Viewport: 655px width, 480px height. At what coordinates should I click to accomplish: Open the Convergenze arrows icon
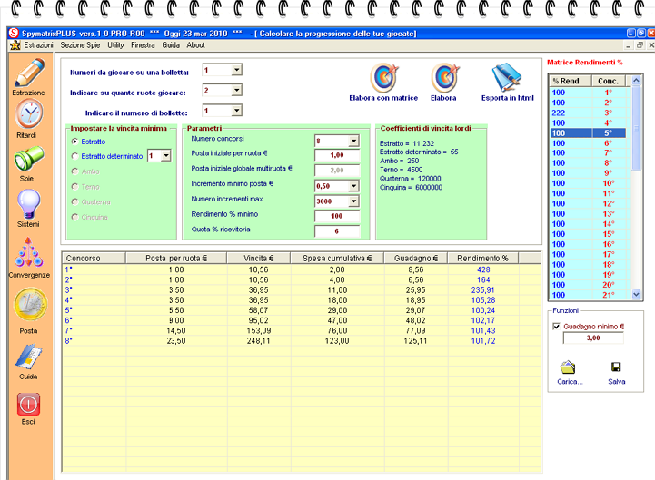coord(29,252)
